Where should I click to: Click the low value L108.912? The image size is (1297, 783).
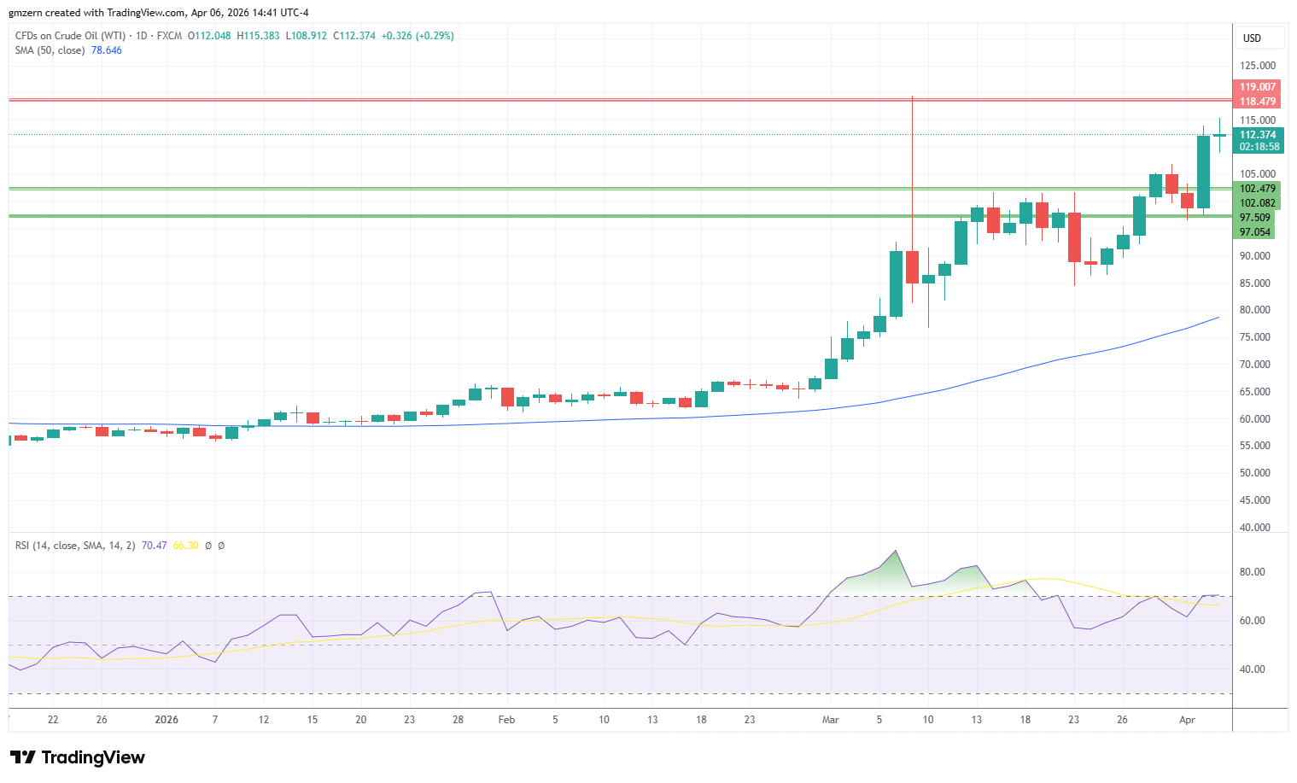click(x=307, y=36)
